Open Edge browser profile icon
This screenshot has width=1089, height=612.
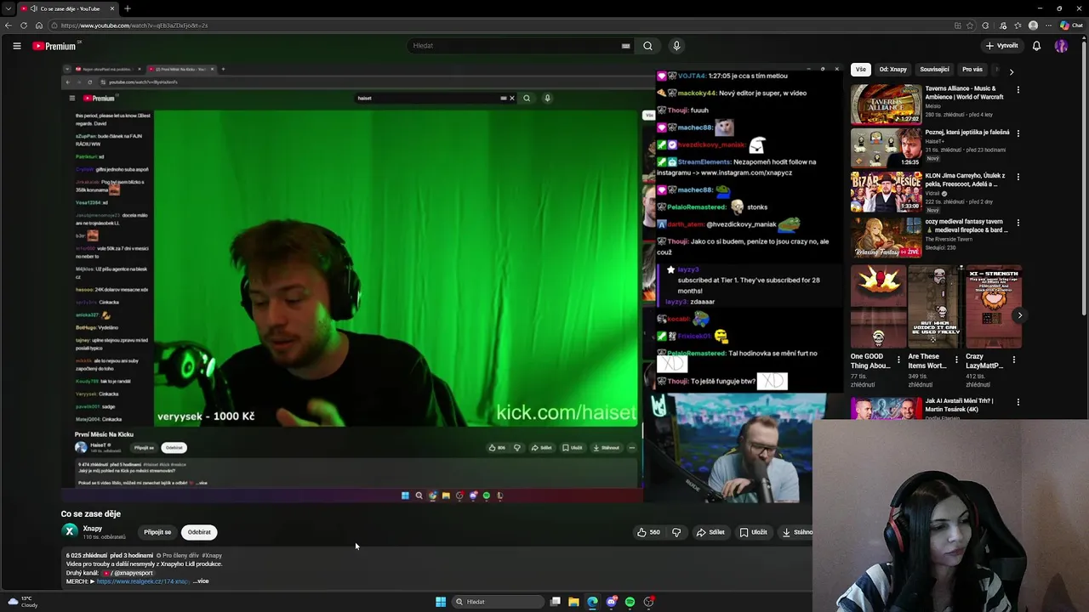pos(1033,25)
